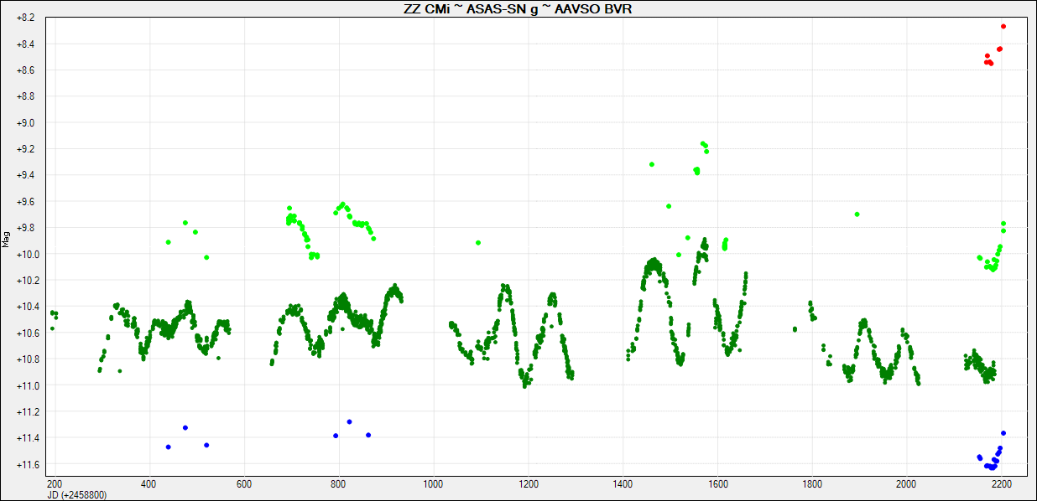Select the highest red data point
Image resolution: width=1037 pixels, height=501 pixels.
pyautogui.click(x=1003, y=27)
